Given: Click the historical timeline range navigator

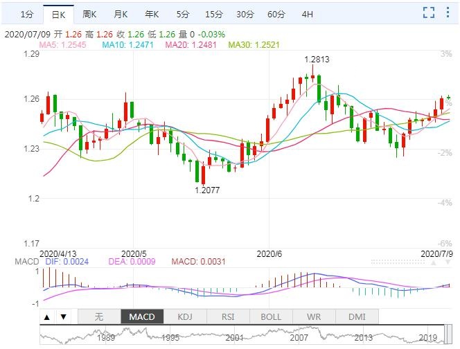Looking at the screenshot, I should tap(249, 337).
